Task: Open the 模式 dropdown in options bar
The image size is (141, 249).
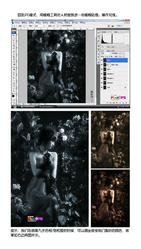Action: click(x=39, y=26)
